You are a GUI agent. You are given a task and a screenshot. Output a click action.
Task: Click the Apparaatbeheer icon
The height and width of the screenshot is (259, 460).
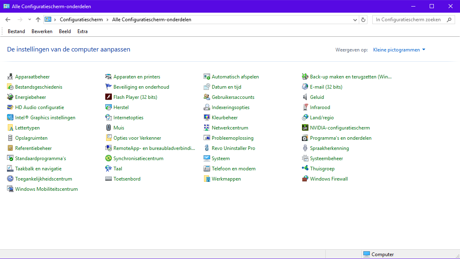tap(10, 77)
